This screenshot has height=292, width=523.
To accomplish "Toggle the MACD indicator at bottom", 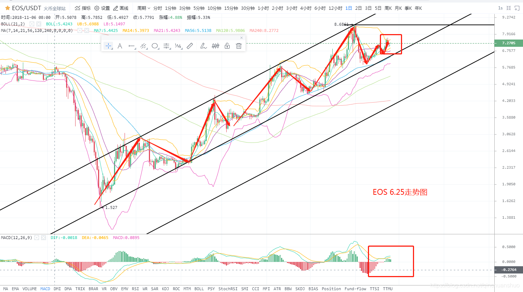I will click(45, 289).
